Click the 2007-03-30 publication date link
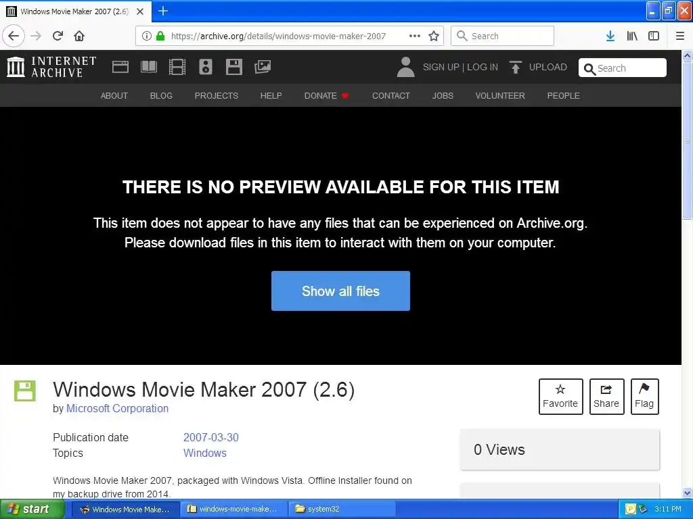The width and height of the screenshot is (693, 519). [x=211, y=437]
